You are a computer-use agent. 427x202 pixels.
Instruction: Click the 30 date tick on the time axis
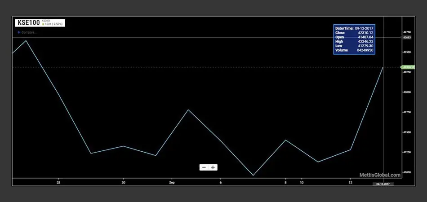point(124,183)
